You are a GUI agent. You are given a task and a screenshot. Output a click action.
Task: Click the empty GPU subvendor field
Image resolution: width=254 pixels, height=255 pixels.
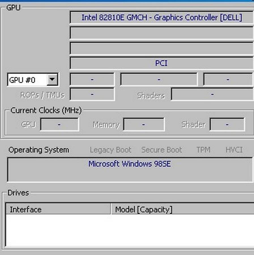(x=161, y=33)
